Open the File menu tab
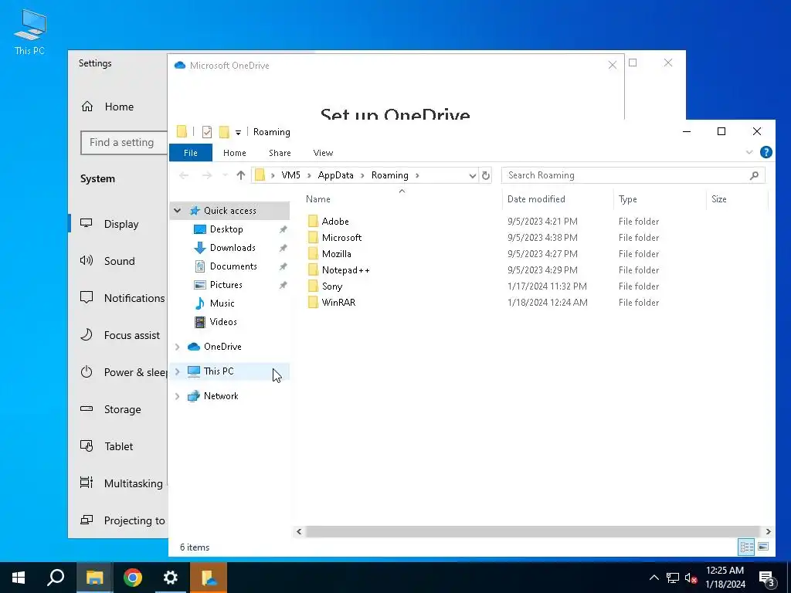This screenshot has width=791, height=593. pos(191,153)
